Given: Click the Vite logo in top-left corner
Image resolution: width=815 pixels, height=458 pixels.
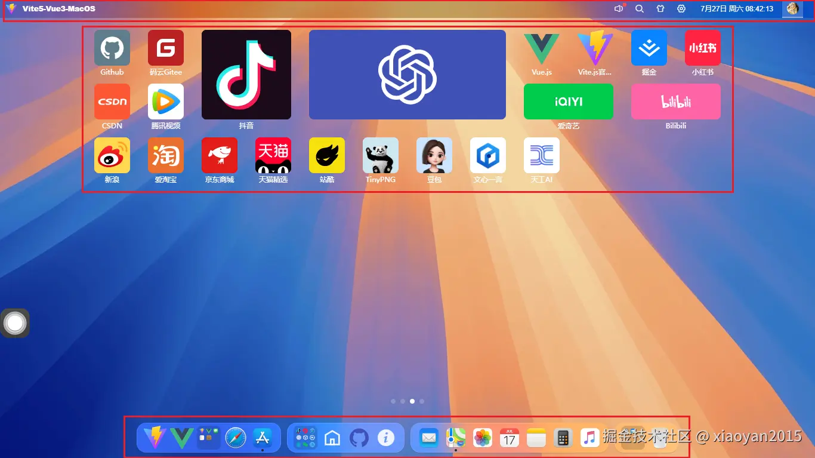Looking at the screenshot, I should pos(11,8).
